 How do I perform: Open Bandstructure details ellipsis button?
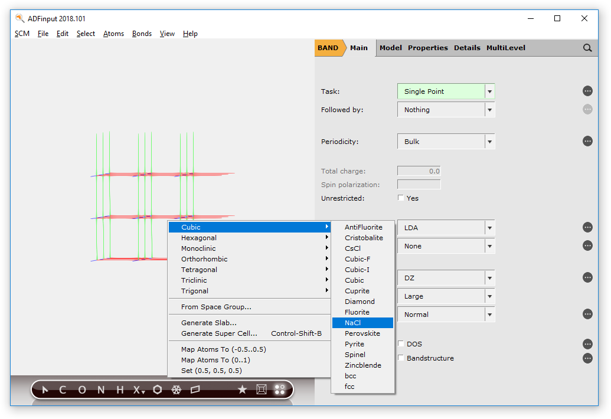[x=587, y=358]
